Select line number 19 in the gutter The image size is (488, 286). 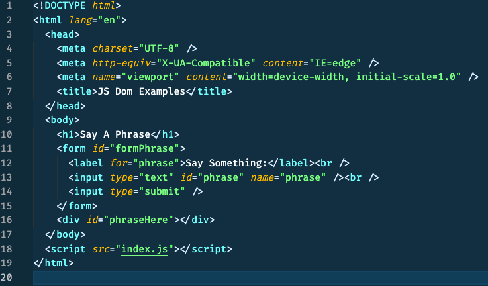click(x=6, y=263)
